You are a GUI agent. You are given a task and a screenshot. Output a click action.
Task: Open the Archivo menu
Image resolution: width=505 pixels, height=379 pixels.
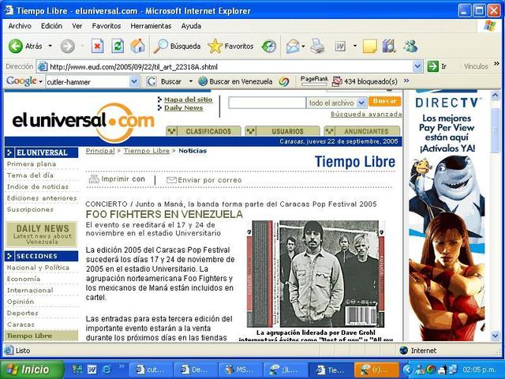click(20, 26)
